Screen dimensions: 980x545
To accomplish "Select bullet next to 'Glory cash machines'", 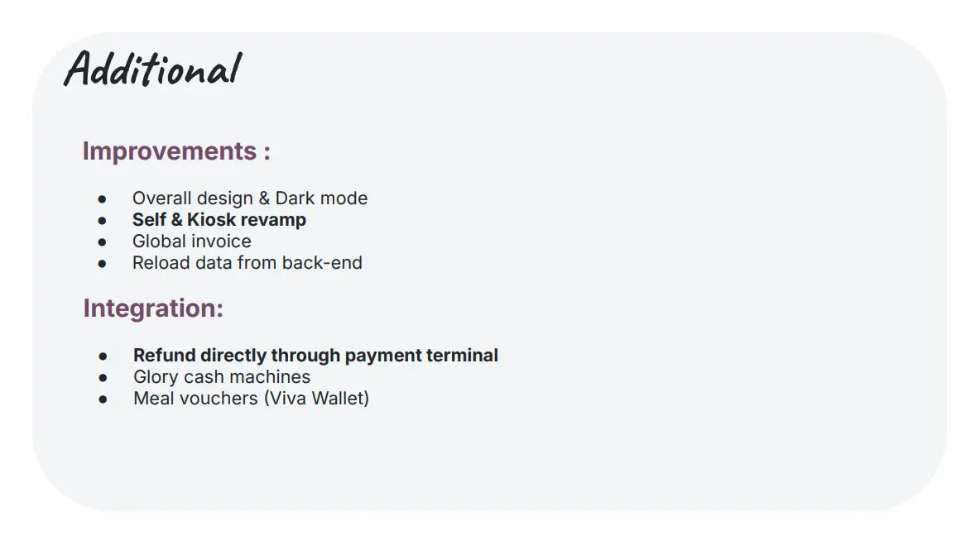I will click(x=103, y=378).
